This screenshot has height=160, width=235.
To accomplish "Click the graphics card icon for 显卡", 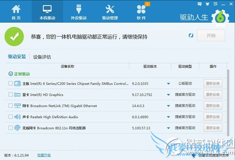I will pyautogui.click(x=17, y=95).
